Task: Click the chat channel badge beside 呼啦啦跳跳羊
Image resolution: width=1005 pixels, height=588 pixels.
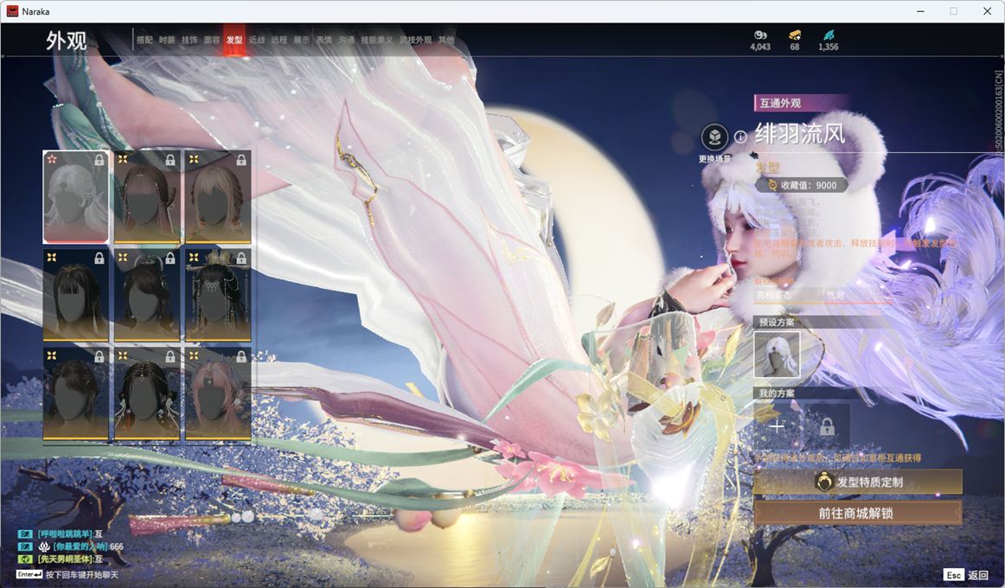Action: click(25, 534)
